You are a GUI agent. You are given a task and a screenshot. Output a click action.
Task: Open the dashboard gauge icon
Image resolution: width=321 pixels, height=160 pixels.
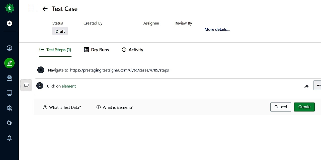click(9, 48)
